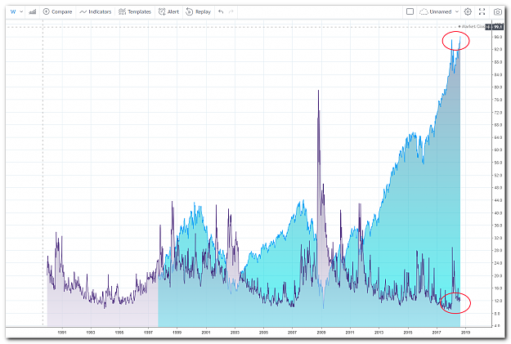Open the Templates menu

pyautogui.click(x=135, y=11)
